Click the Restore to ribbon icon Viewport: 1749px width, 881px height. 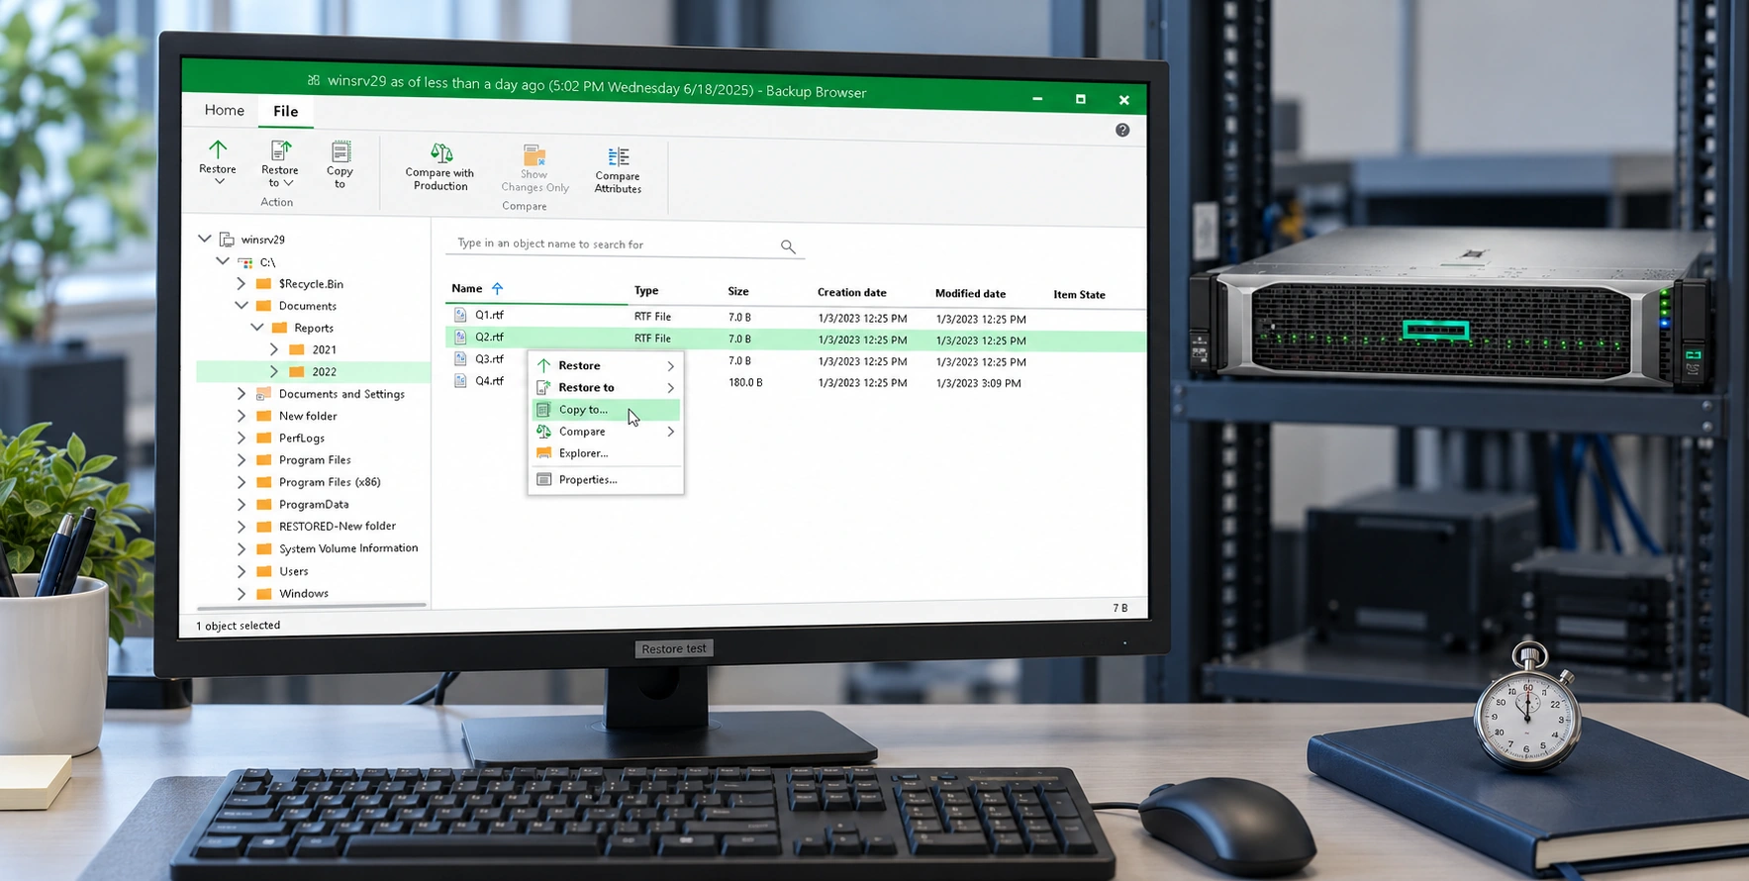pyautogui.click(x=281, y=150)
